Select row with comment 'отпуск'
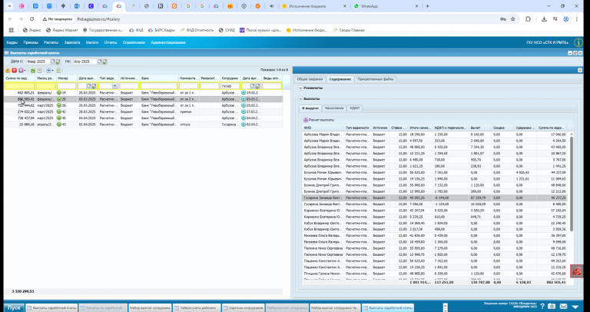Screen dimensions: 590x312 click(x=143, y=124)
